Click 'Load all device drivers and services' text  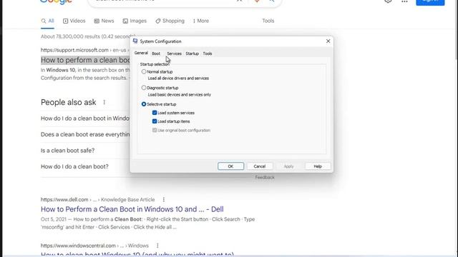click(178, 78)
